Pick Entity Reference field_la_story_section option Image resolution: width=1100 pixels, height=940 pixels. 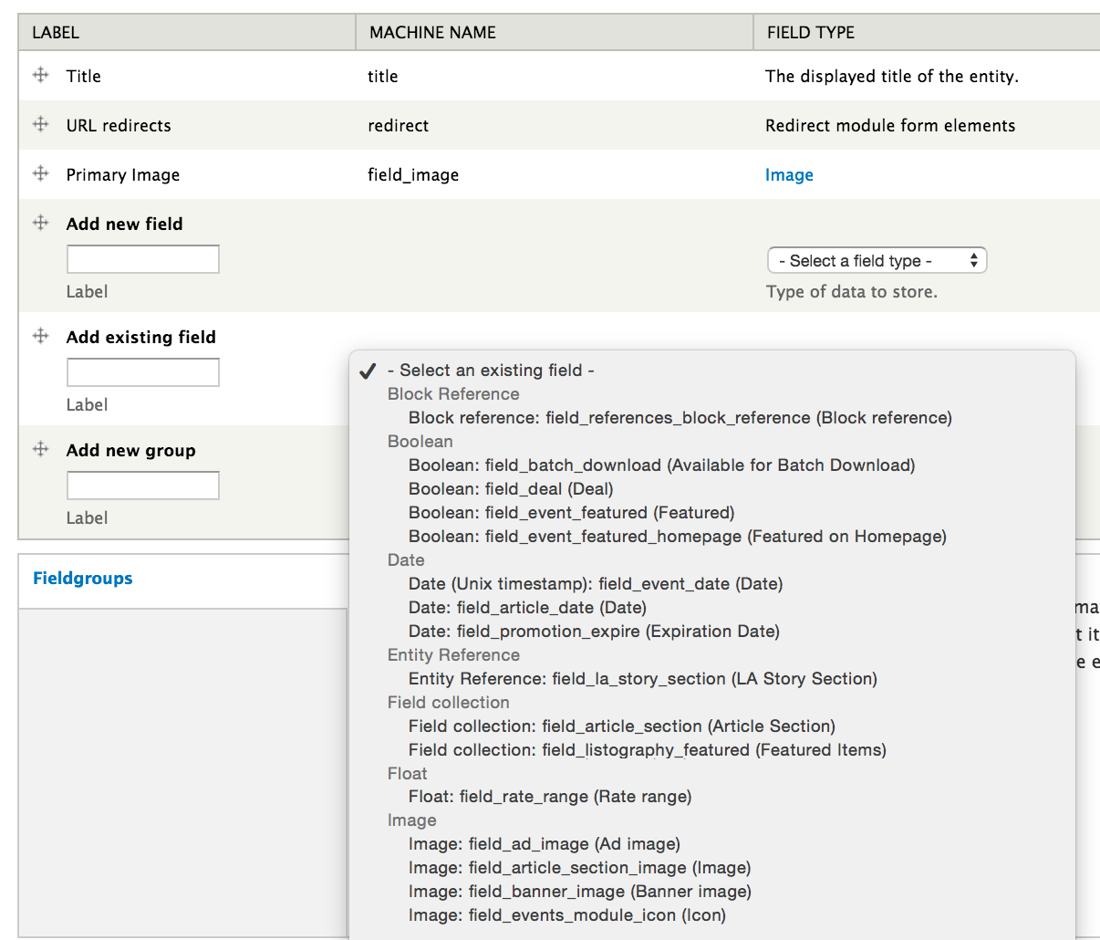point(641,678)
